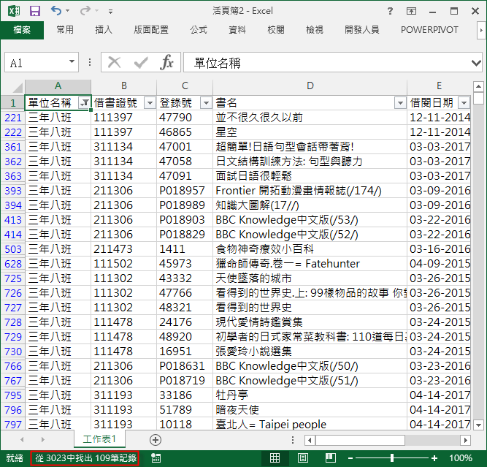The width and height of the screenshot is (487, 467).
Task: Click the macro recording icon in status bar
Action: 156,458
